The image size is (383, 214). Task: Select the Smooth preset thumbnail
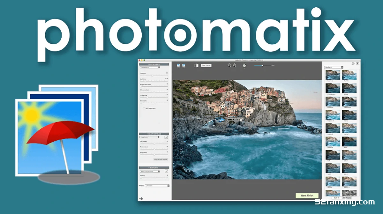click(x=333, y=181)
